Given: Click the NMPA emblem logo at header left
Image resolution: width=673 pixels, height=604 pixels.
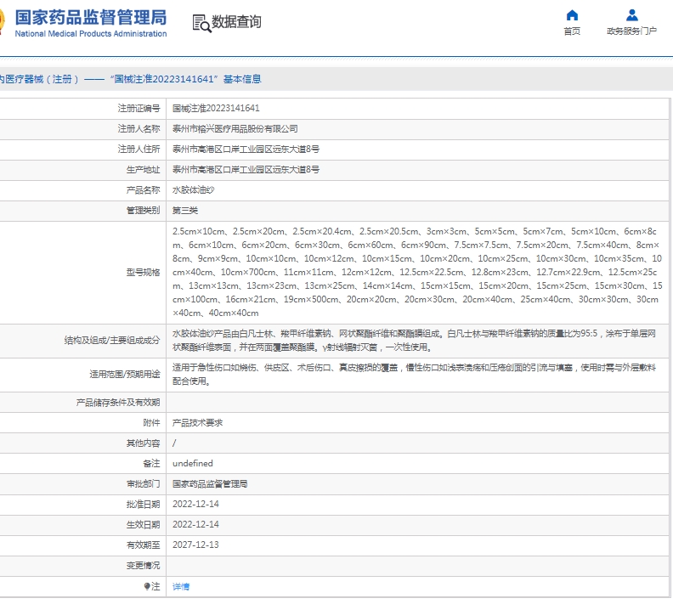Looking at the screenshot, I should 3,21.
